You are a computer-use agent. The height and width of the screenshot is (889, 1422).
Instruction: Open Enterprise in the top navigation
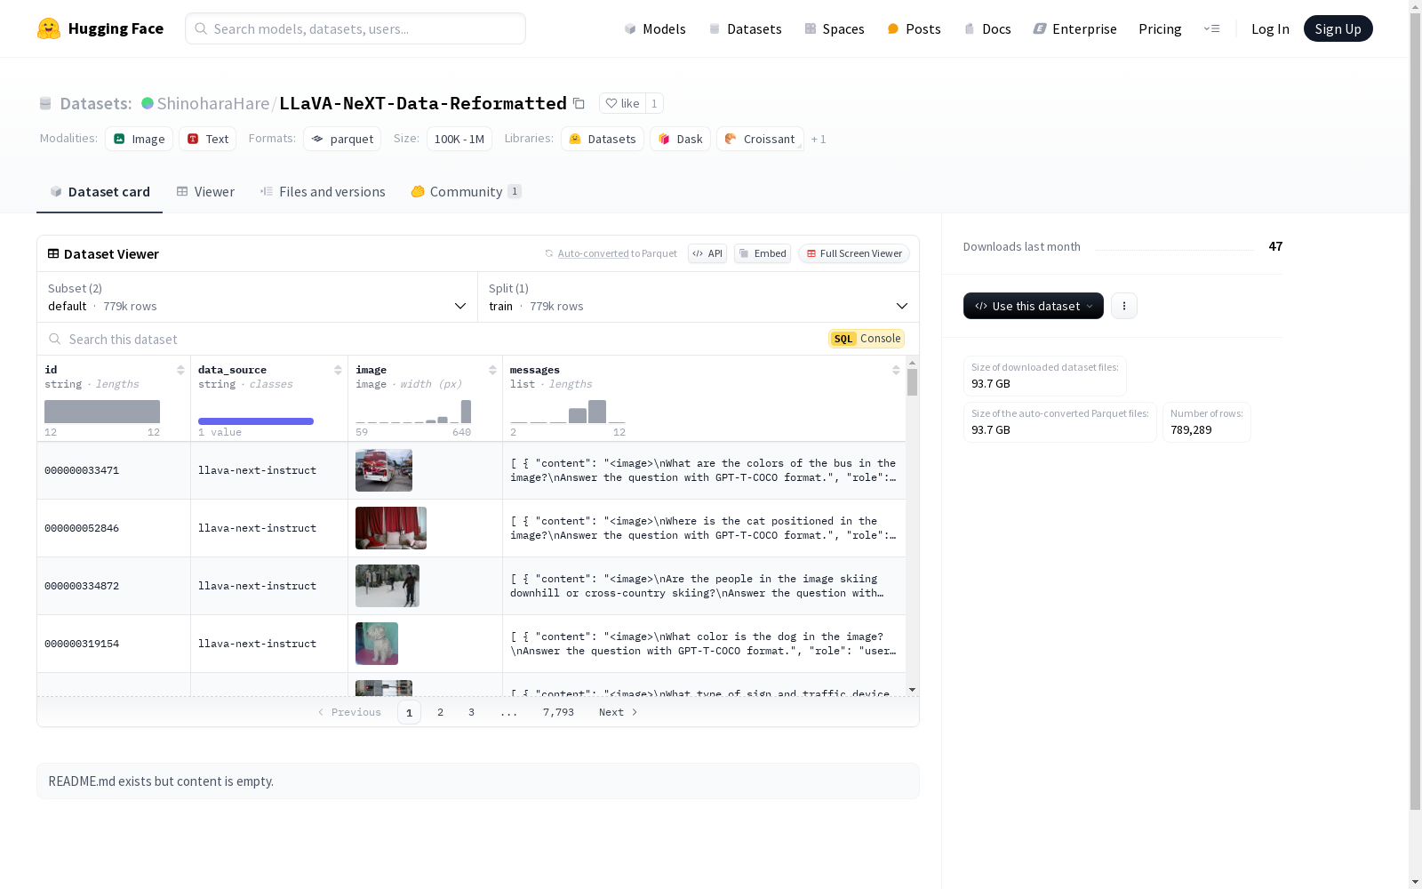coord(1074,28)
